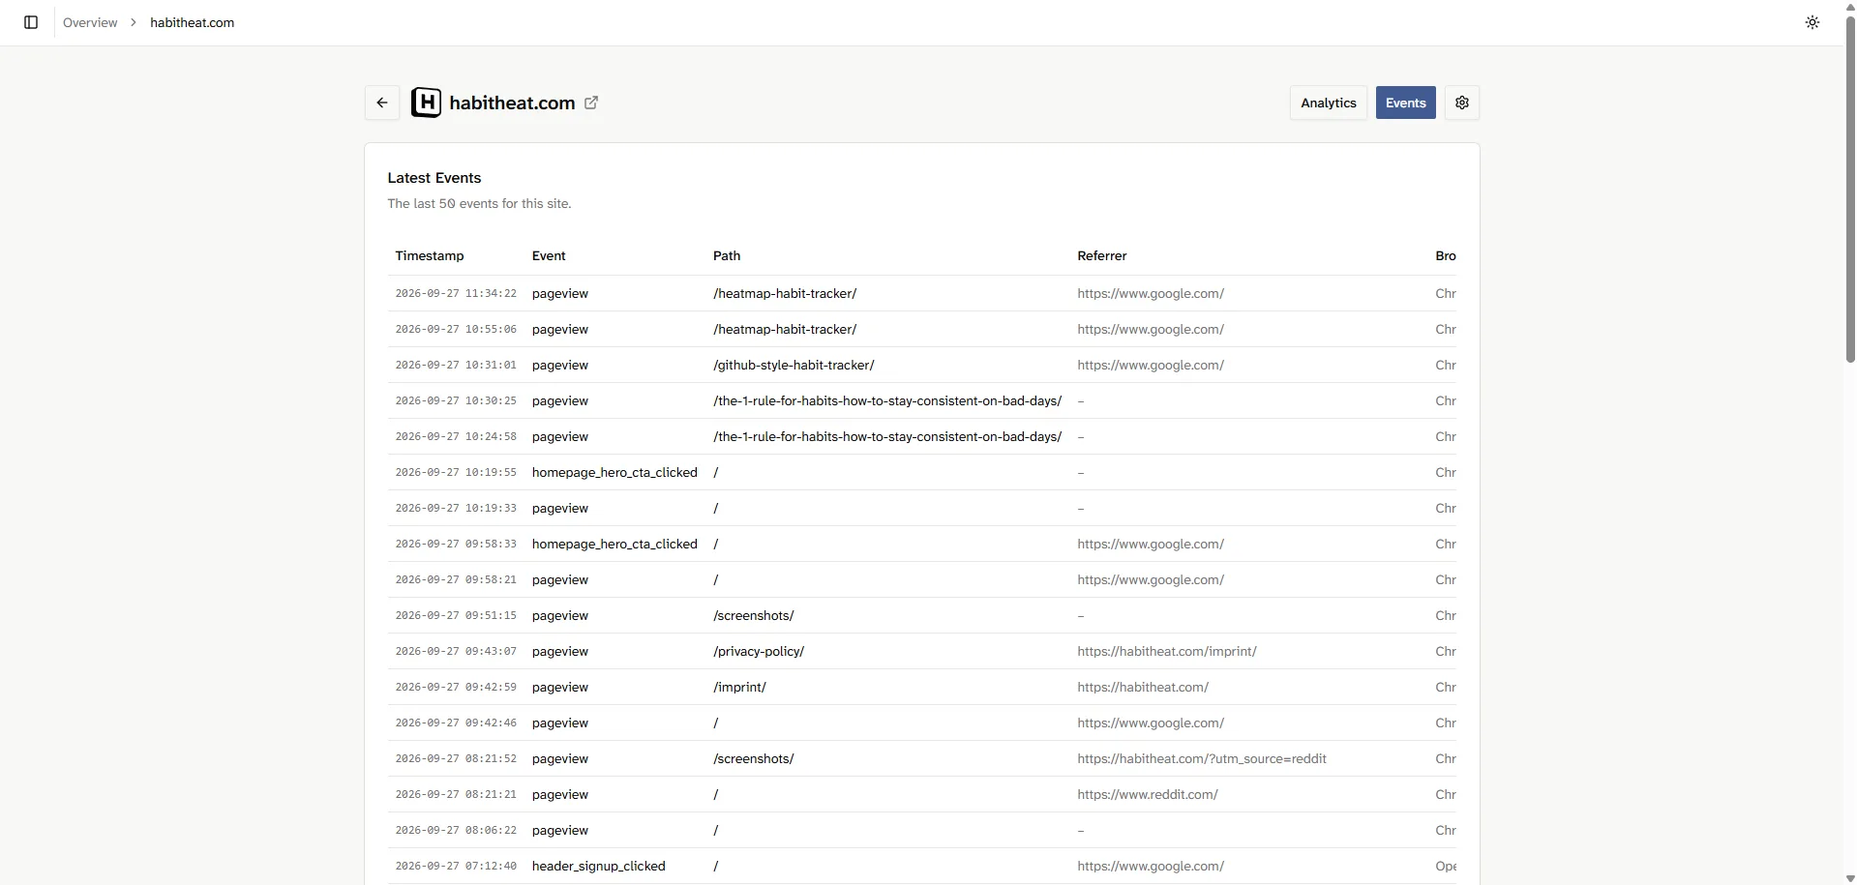Screen dimensions: 1857x885
Task: Click the page vertical scrollbar thumb
Action: [x=1850, y=189]
